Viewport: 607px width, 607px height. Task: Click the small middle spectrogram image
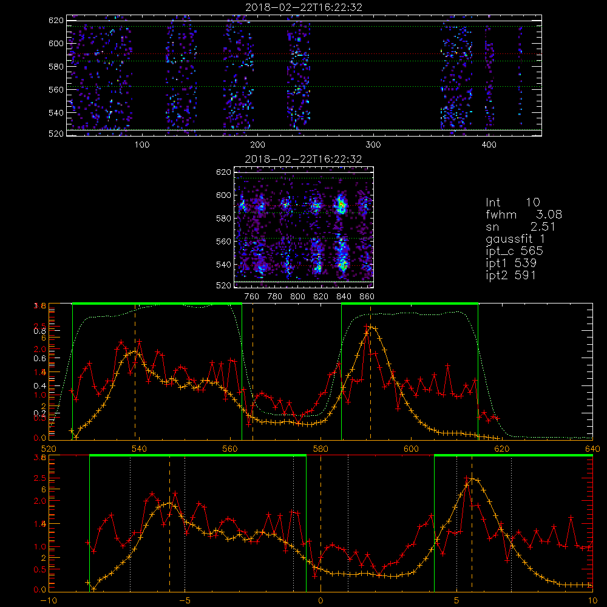pos(303,227)
